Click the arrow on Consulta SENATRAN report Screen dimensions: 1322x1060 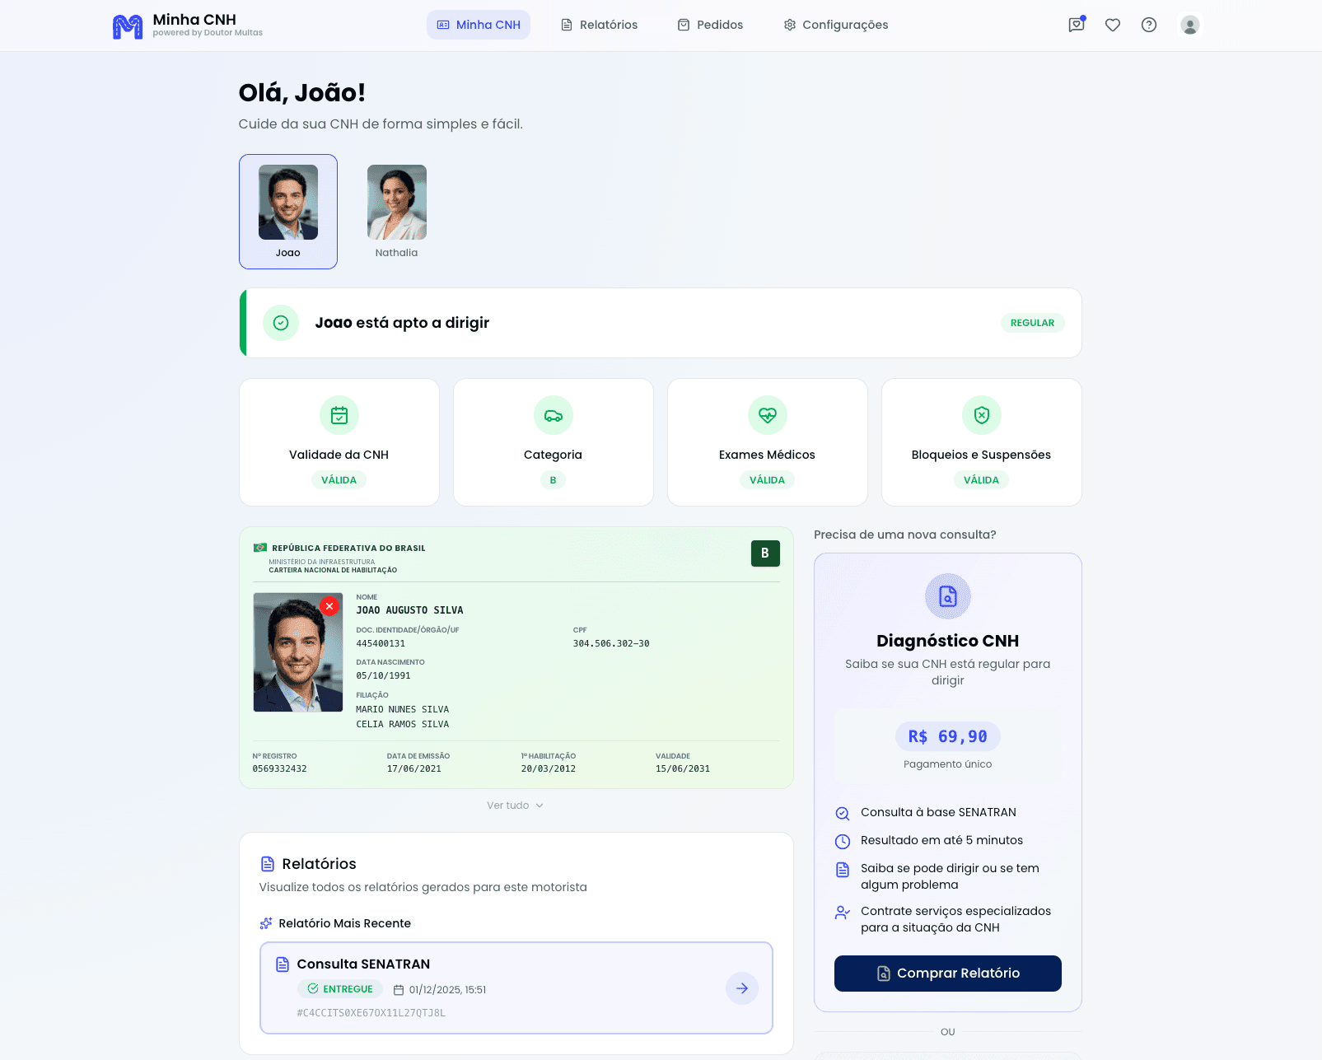pos(741,988)
